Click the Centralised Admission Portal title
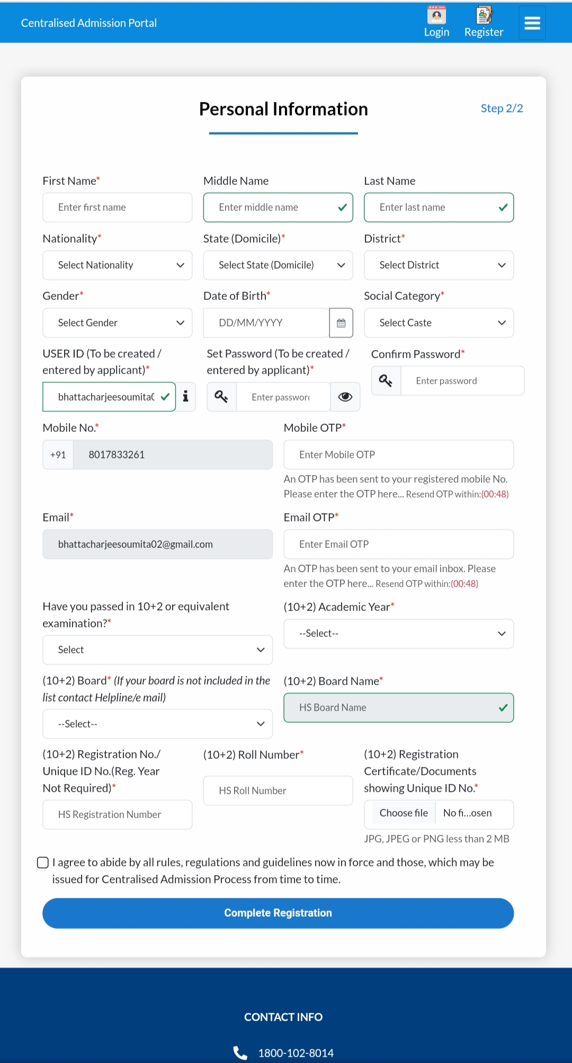Image resolution: width=572 pixels, height=1063 pixels. (89, 23)
